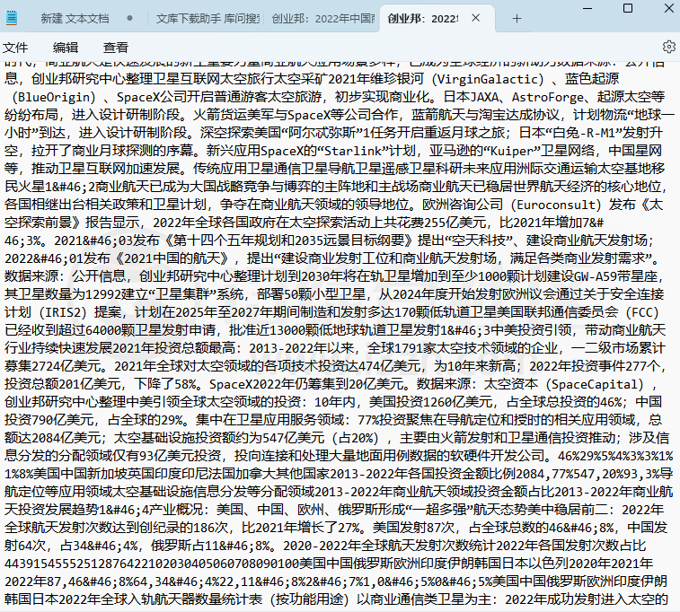
Task: Click text (SpaceCapital) in document
Action: tap(597, 385)
